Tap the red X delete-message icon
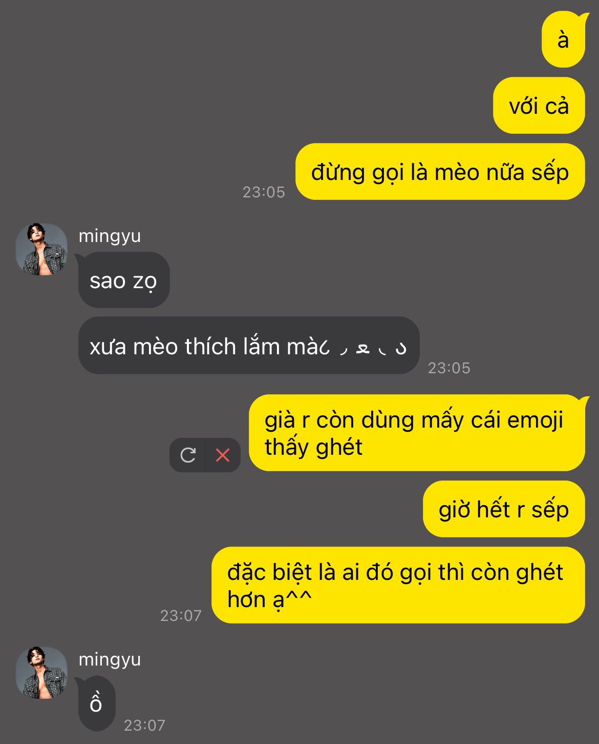The image size is (599, 744). 223,455
